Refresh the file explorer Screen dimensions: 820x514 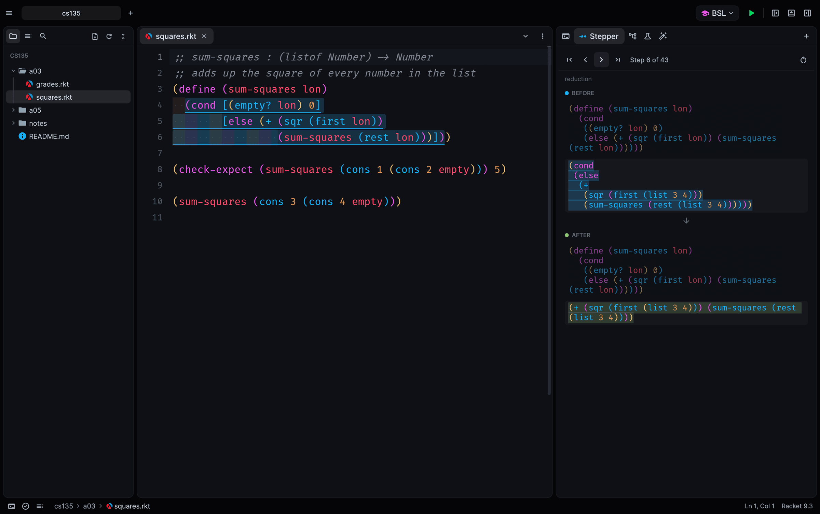point(109,36)
